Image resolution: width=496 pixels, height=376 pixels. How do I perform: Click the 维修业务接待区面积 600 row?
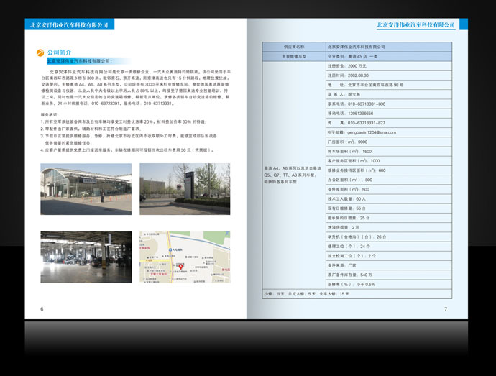(x=389, y=170)
